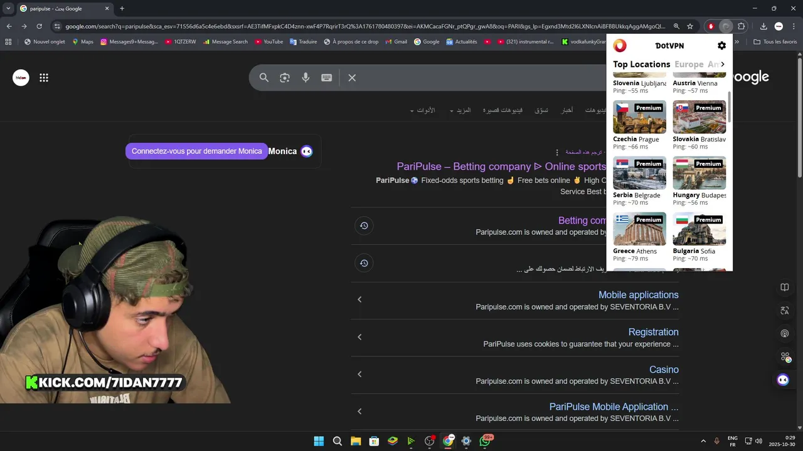Choose the Hungary Budapest server
This screenshot has width=803, height=451.
click(699, 181)
